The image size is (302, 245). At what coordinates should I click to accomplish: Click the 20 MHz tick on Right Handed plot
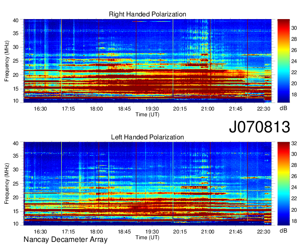[16, 75]
